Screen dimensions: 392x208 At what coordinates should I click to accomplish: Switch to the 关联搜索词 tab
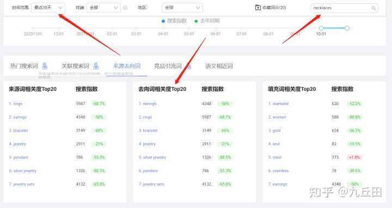pyautogui.click(x=75, y=66)
